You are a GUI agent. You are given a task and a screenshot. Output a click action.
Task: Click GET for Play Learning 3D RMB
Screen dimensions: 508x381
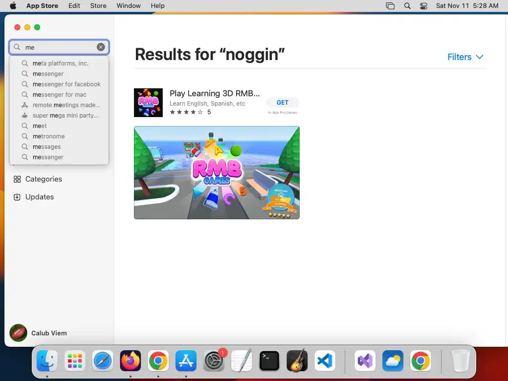(x=282, y=102)
